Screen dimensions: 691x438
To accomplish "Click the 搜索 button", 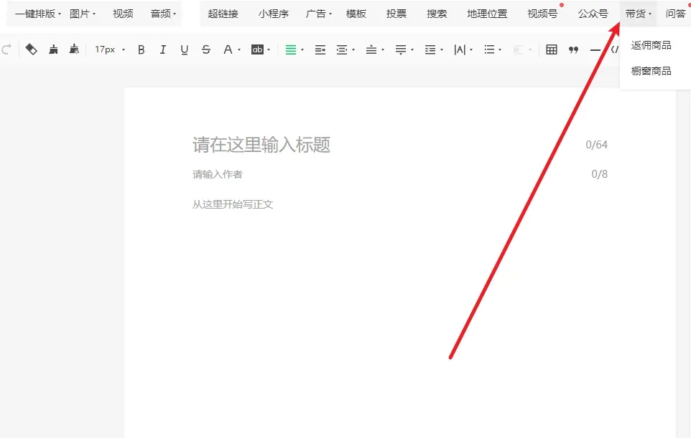I will click(x=437, y=14).
